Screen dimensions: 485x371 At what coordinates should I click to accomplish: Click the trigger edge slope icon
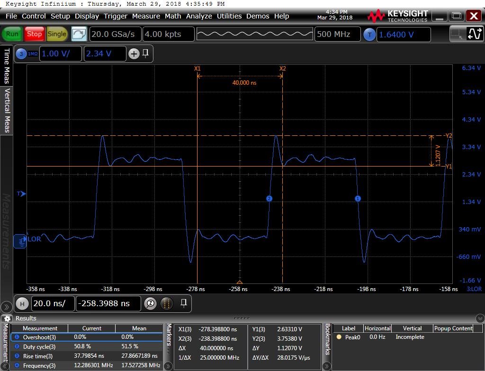pyautogui.click(x=475, y=34)
